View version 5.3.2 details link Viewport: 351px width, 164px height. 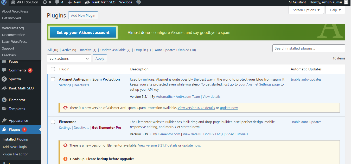pyautogui.click(x=196, y=108)
